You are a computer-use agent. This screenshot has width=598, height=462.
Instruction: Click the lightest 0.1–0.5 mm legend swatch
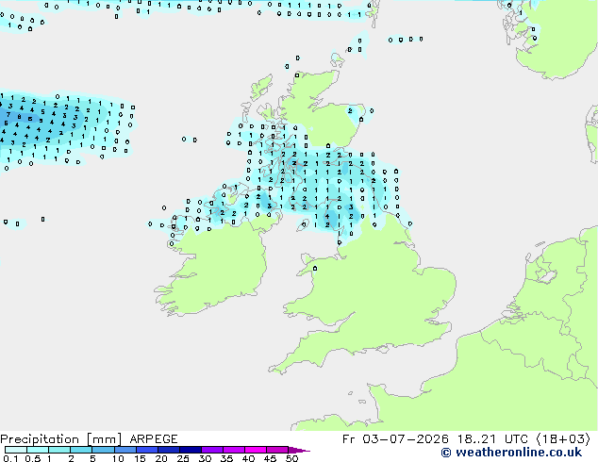click(x=16, y=450)
